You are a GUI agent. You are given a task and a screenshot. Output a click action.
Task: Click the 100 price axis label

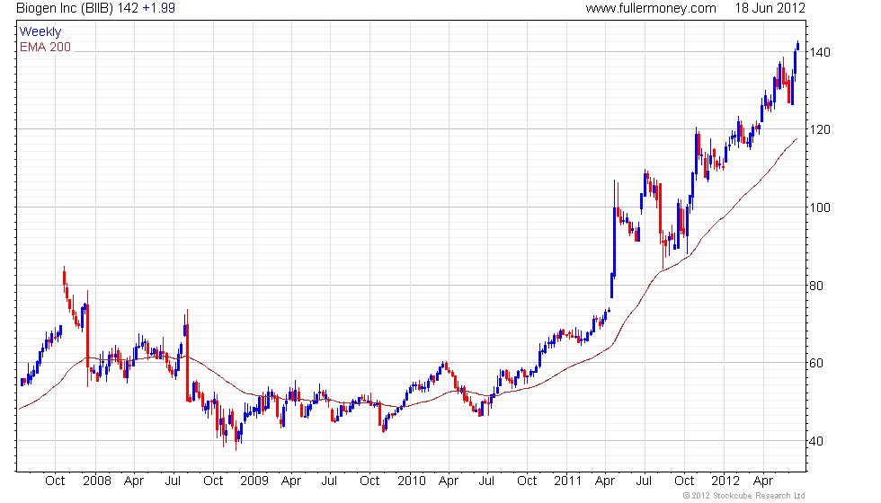click(820, 207)
